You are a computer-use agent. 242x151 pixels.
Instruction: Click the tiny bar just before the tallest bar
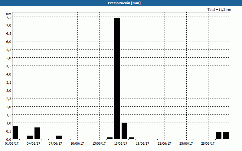pos(110,138)
